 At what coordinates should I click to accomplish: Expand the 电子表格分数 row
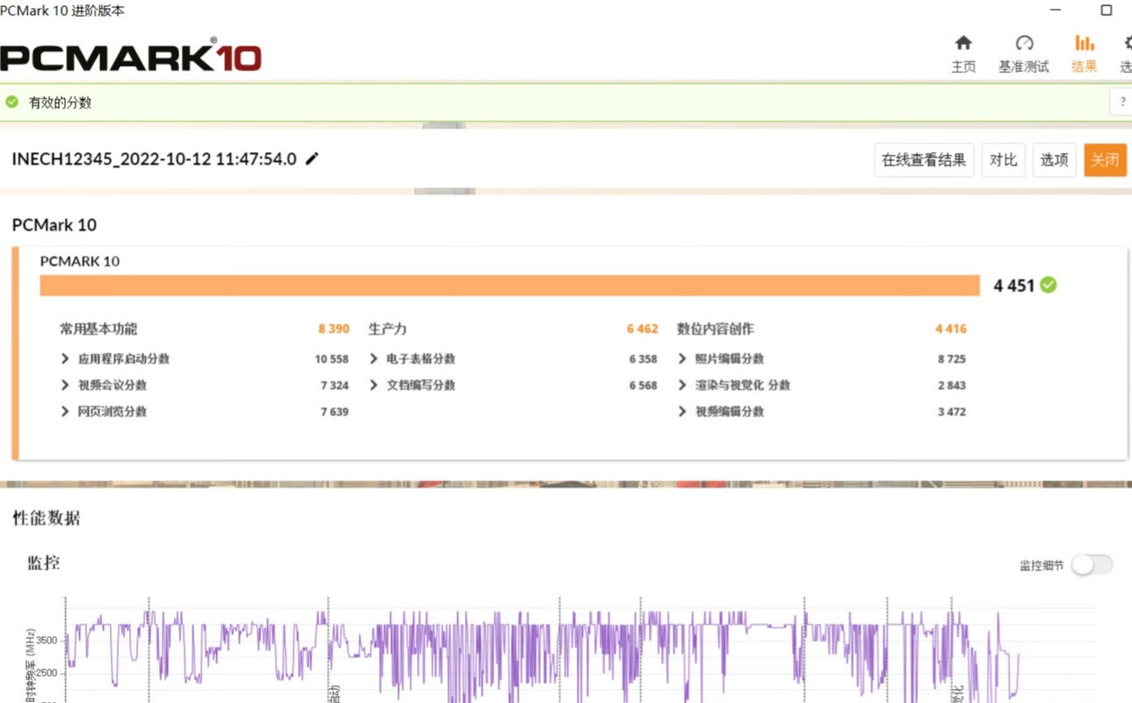point(374,359)
